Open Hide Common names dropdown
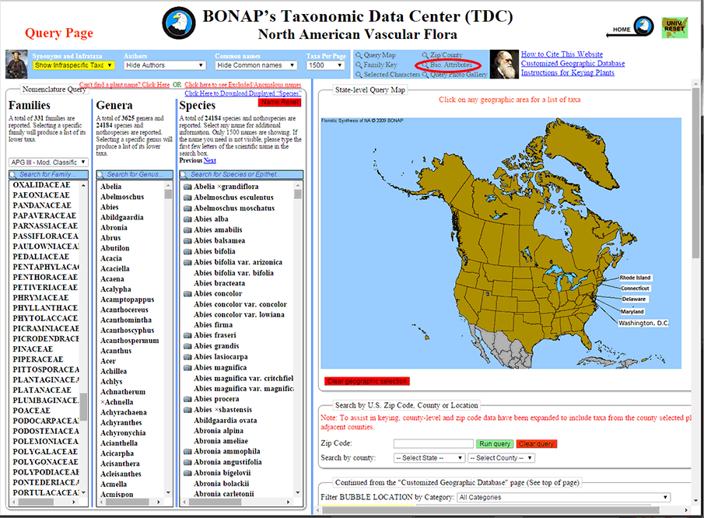Viewport: 704px width, 518px height. (x=256, y=65)
